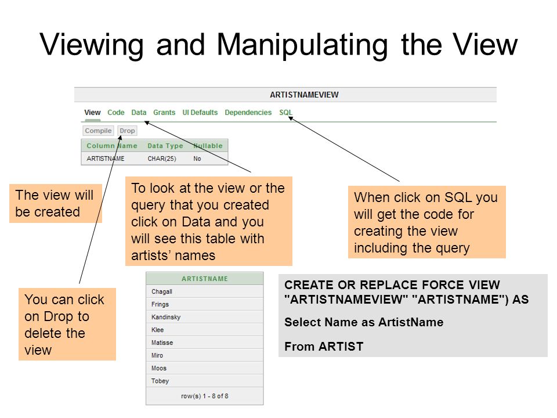Click the CREATE OR REPLACE FORCE VIEW line

click(392, 284)
